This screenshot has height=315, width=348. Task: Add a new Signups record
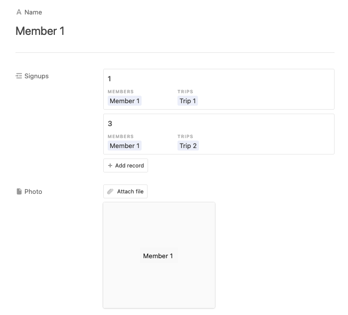coord(126,165)
